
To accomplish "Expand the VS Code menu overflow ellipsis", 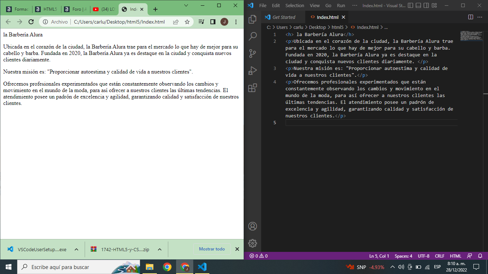I will coord(354,5).
